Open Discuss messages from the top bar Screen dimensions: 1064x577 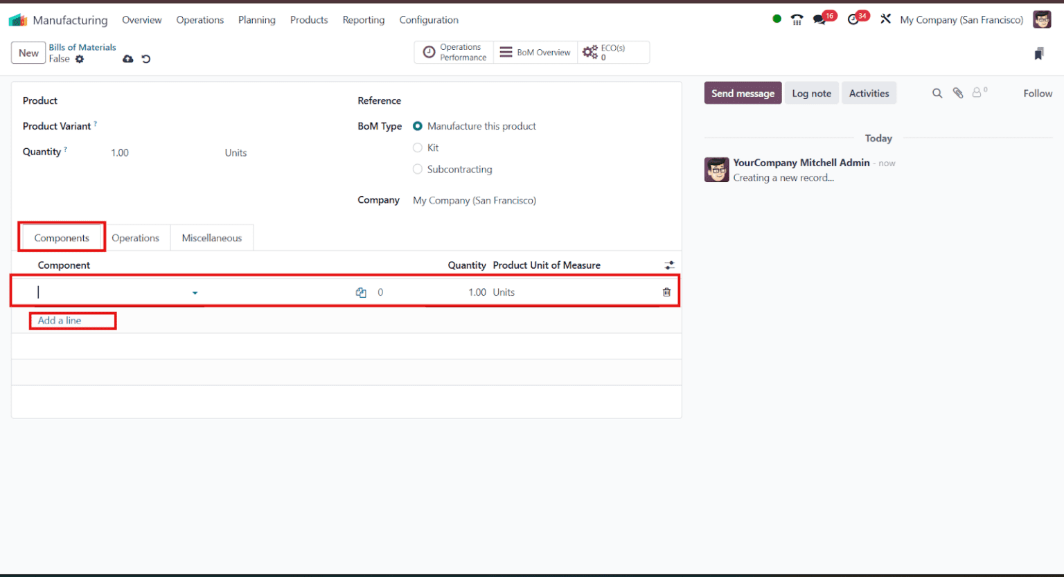[x=819, y=19]
